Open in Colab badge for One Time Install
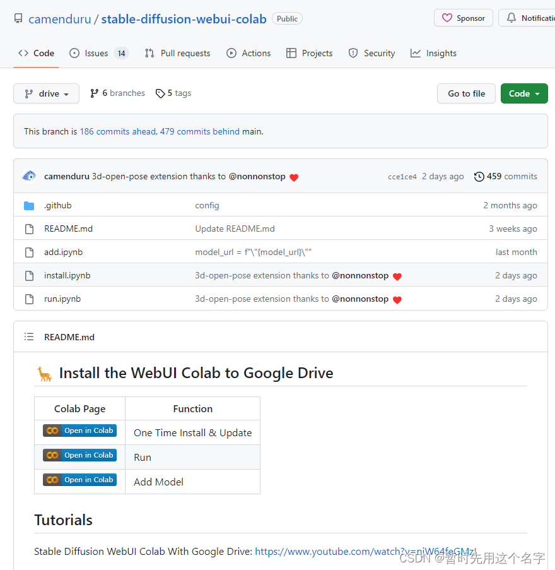 pos(79,430)
